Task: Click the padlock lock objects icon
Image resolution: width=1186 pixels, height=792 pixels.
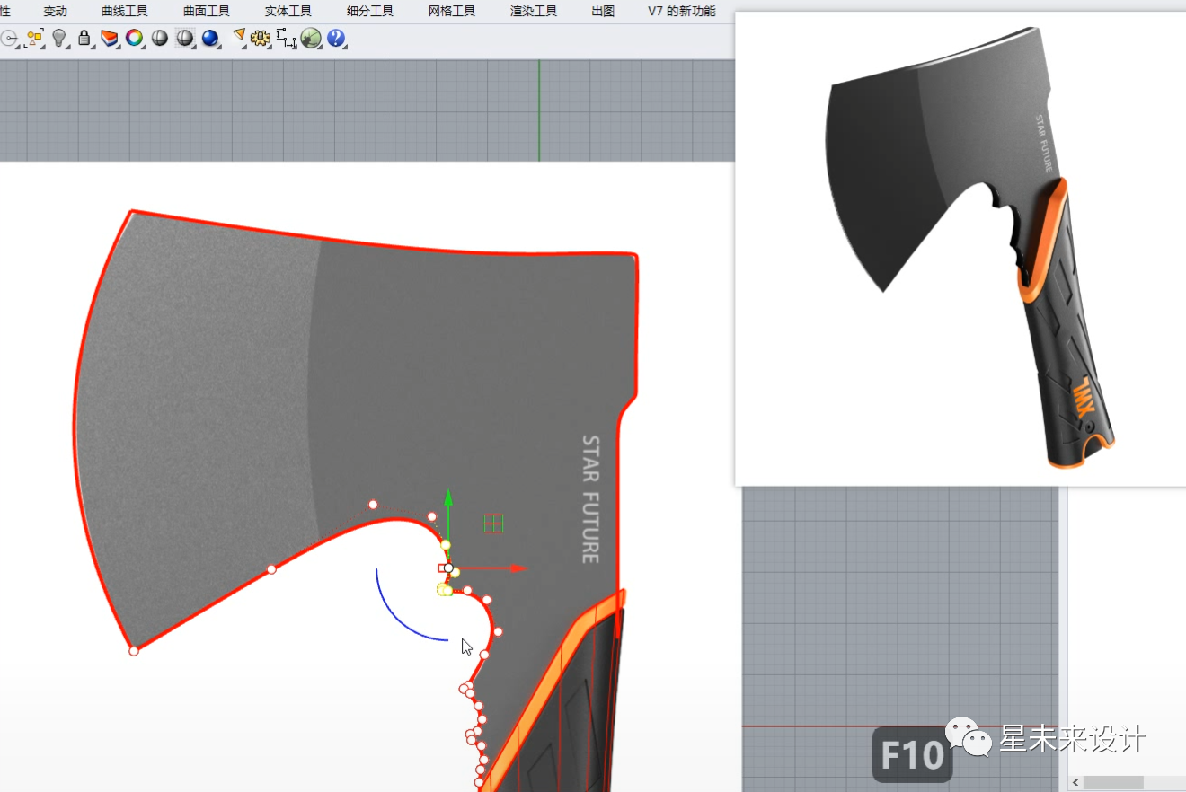Action: (x=84, y=38)
